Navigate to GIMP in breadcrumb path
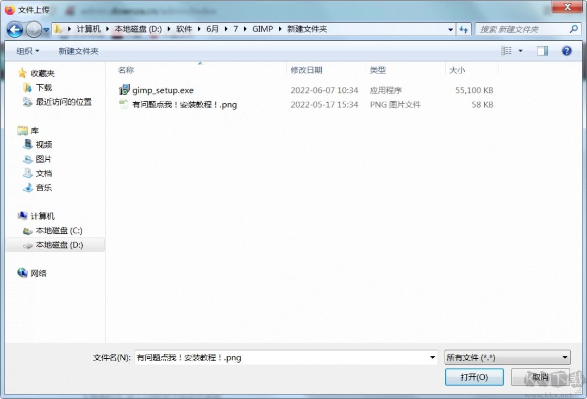The image size is (587, 399). pos(263,29)
